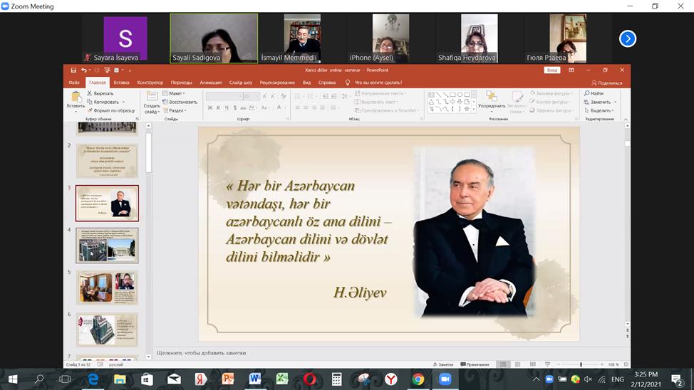
Task: Expand the shapes gallery more arrow
Action: pyautogui.click(x=474, y=109)
